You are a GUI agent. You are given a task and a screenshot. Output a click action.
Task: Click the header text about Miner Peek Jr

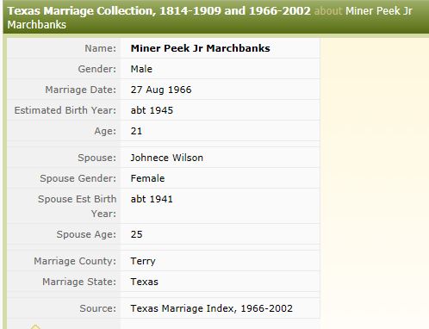[x=364, y=11]
